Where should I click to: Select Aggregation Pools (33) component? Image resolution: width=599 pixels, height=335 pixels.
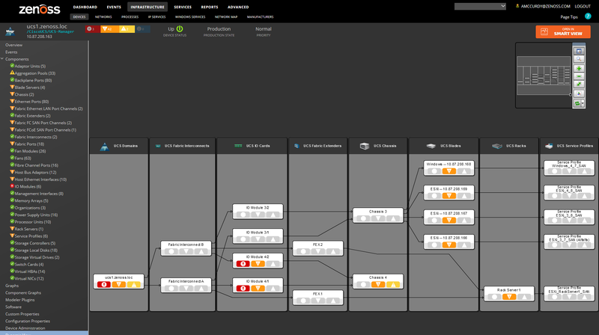tap(34, 73)
